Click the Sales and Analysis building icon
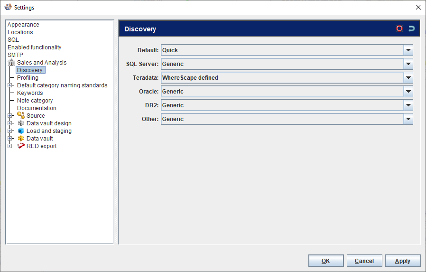This screenshot has height=272, width=426. [12, 63]
